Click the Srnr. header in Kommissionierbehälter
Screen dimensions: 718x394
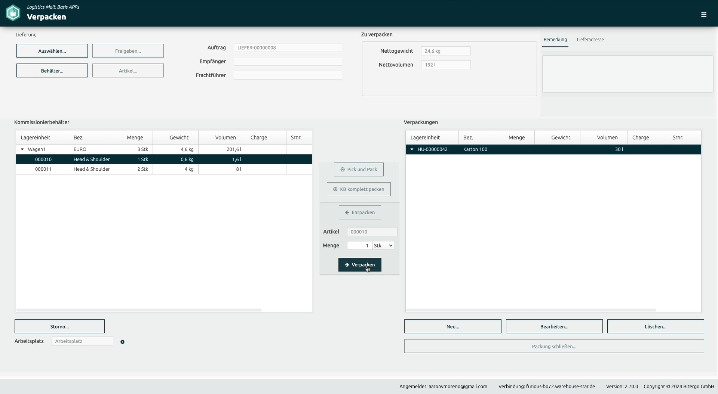pyautogui.click(x=299, y=137)
